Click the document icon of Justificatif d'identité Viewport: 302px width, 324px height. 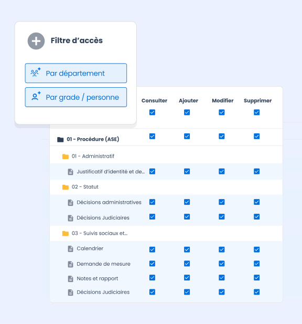71,172
